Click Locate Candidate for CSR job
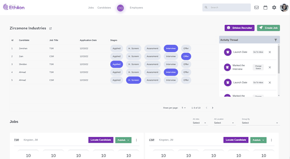The height and width of the screenshot is (159, 290). pos(236,140)
